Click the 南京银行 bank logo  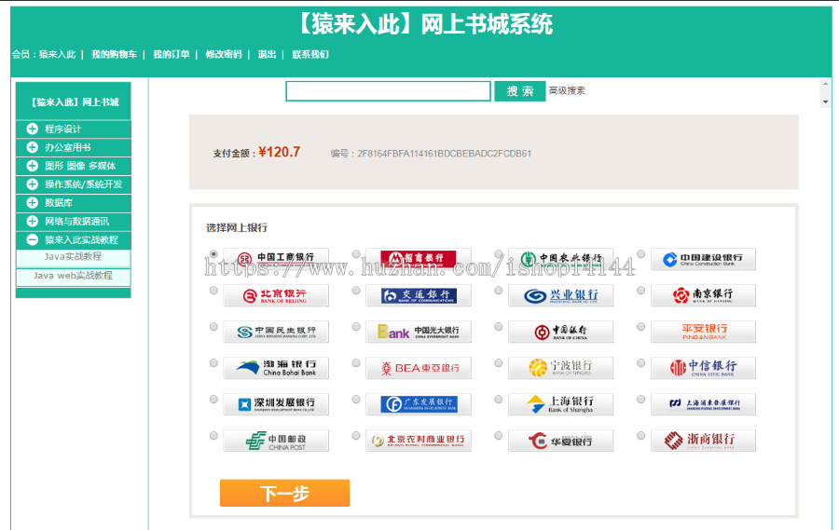click(703, 295)
